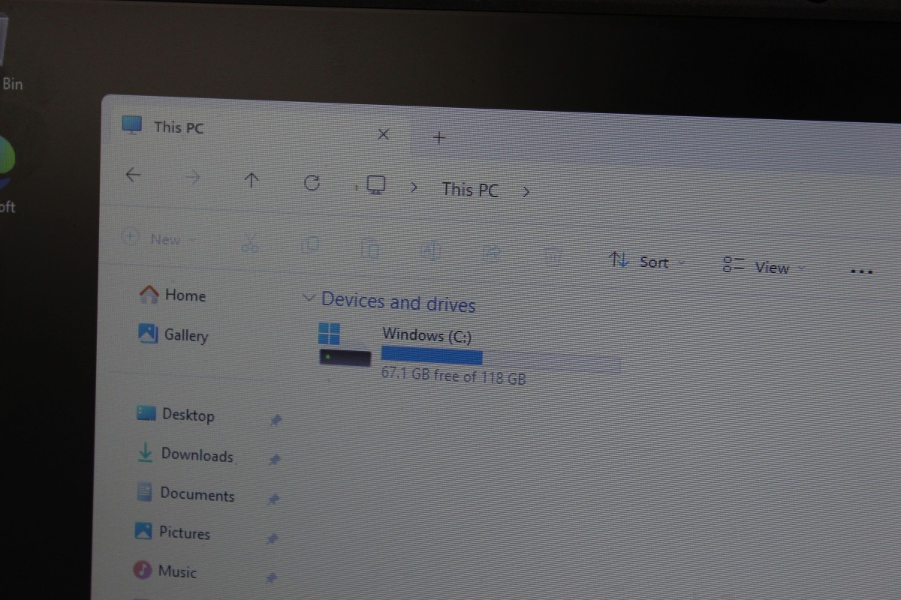901x600 pixels.
Task: Collapse the Devices and drives group
Action: pyautogui.click(x=308, y=298)
